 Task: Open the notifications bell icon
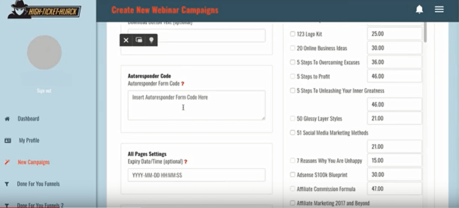[x=420, y=10]
